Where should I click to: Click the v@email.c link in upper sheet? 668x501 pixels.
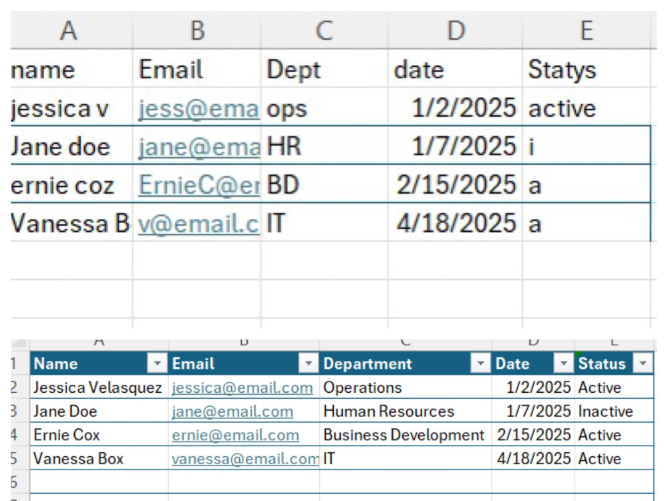click(199, 224)
